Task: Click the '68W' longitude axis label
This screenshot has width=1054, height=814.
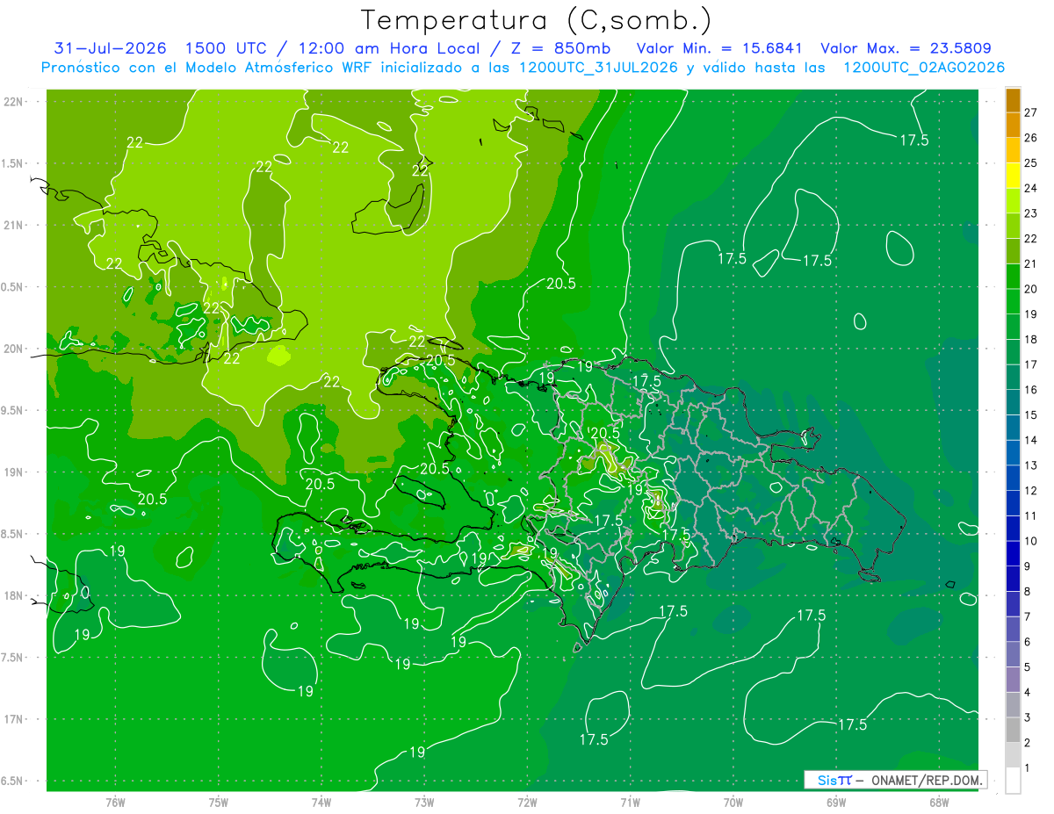Action: (938, 802)
